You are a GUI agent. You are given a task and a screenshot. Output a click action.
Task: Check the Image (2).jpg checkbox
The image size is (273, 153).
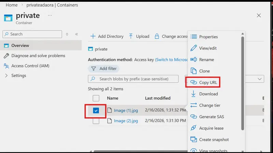click(96, 121)
